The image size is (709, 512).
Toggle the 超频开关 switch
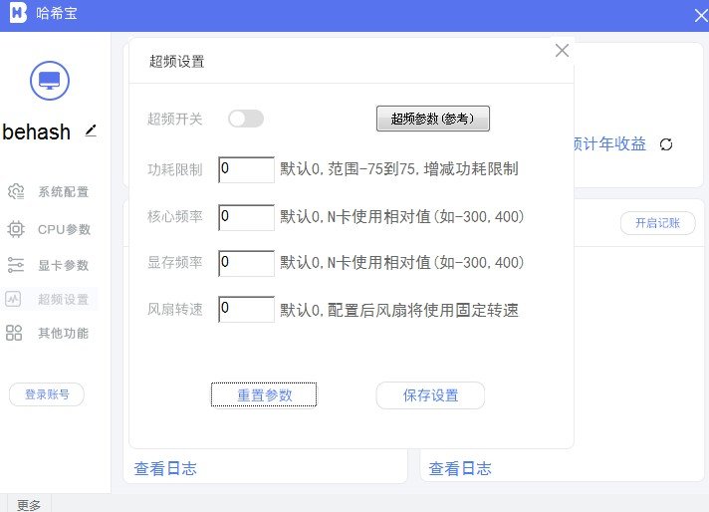tap(246, 119)
